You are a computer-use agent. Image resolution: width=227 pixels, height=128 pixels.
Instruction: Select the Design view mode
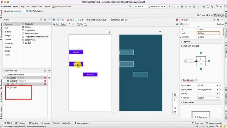pos(218,15)
